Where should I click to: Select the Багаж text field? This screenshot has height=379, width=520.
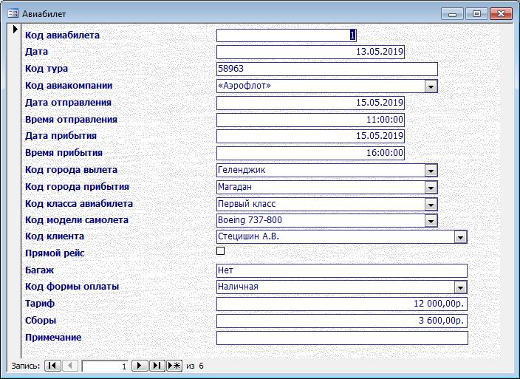click(342, 270)
